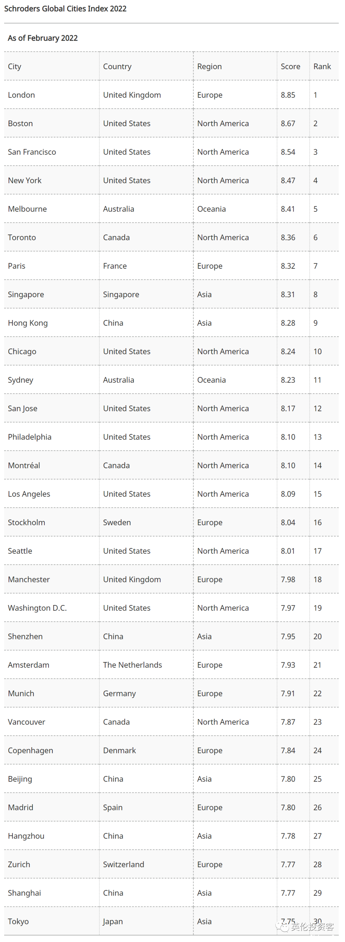Click the Region column header
Viewport: 345px width, 942px height.
[209, 66]
